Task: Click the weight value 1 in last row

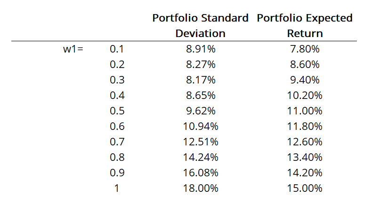Action: coord(117,189)
